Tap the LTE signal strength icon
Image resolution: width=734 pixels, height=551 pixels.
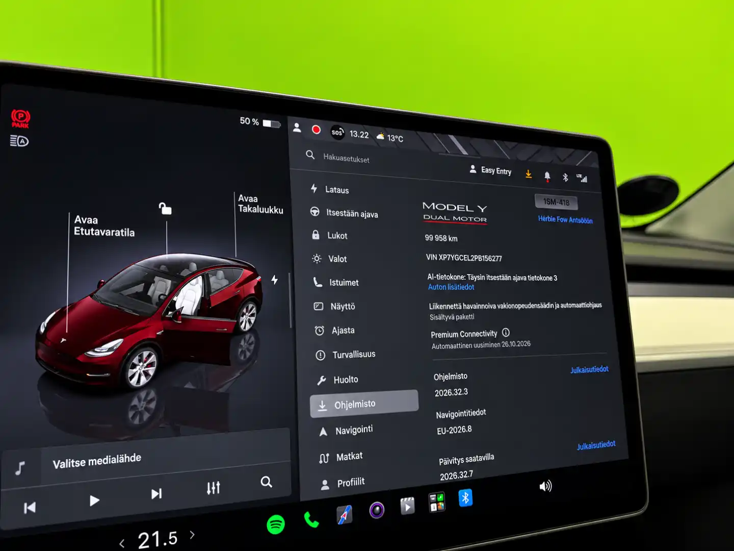coord(582,178)
